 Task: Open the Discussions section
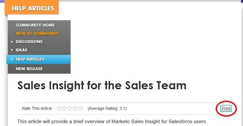pyautogui.click(x=29, y=42)
